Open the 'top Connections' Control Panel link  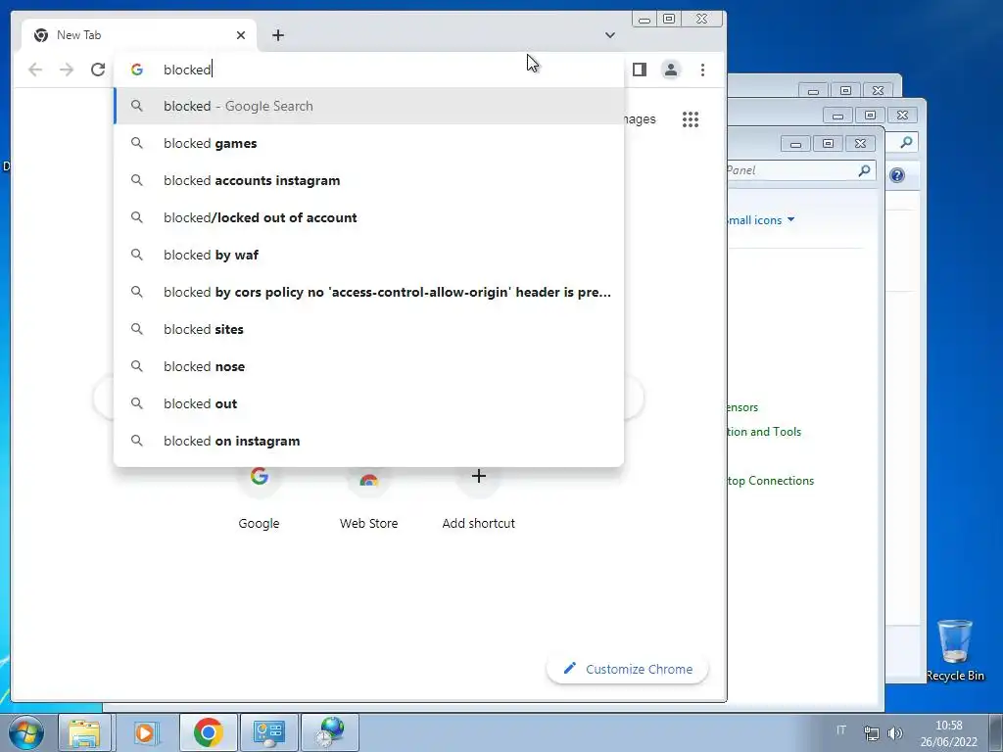pyautogui.click(x=771, y=481)
